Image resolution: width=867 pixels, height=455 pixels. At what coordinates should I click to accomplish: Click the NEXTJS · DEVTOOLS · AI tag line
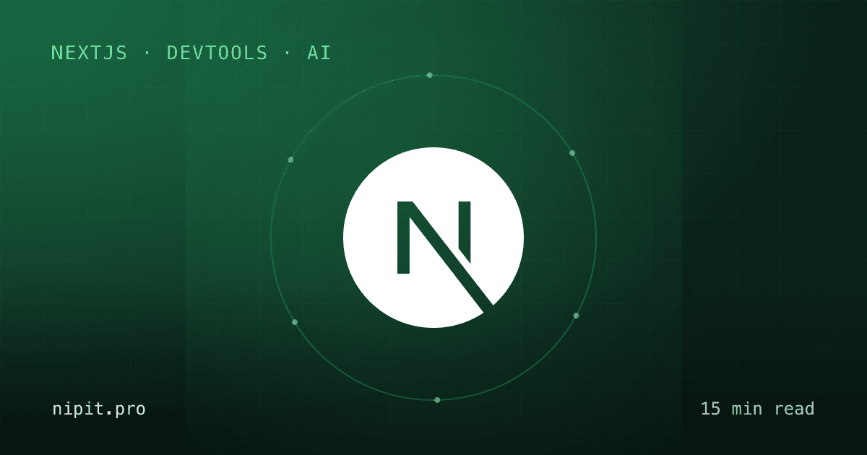(x=191, y=53)
